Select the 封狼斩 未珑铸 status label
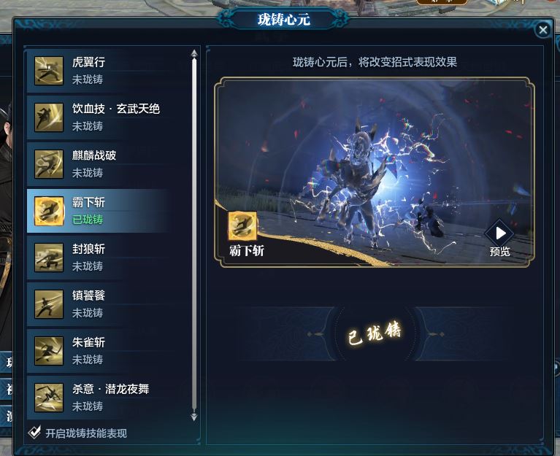This screenshot has height=456, width=560. (88, 266)
